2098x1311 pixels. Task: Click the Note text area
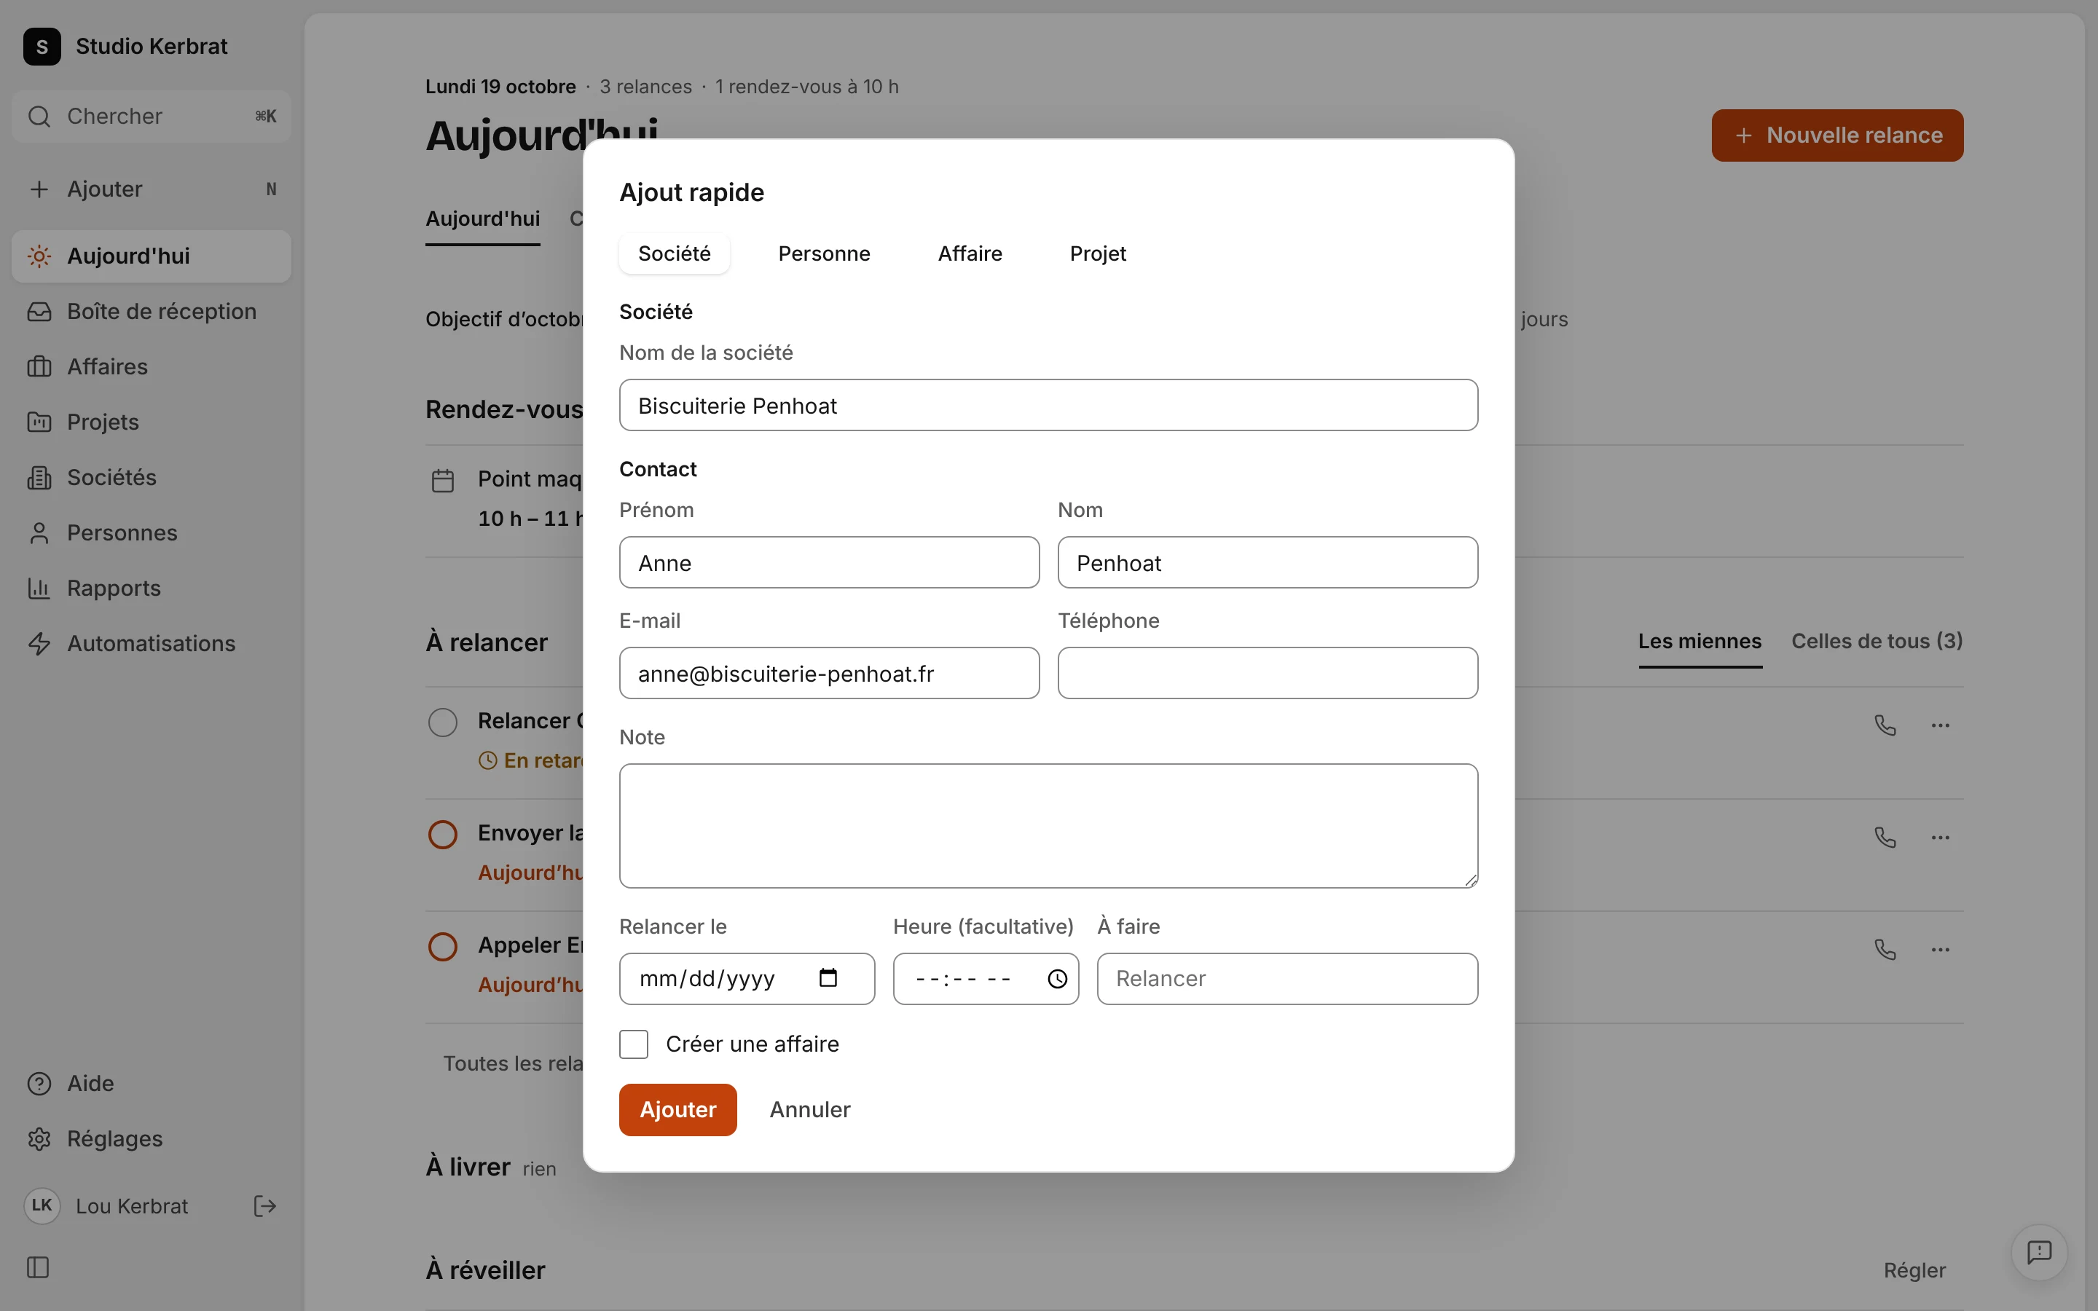coord(1048,825)
